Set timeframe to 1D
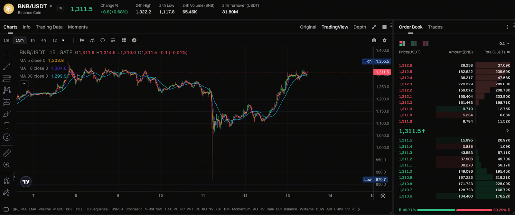Image resolution: width=515 pixels, height=215 pixels. (x=55, y=40)
